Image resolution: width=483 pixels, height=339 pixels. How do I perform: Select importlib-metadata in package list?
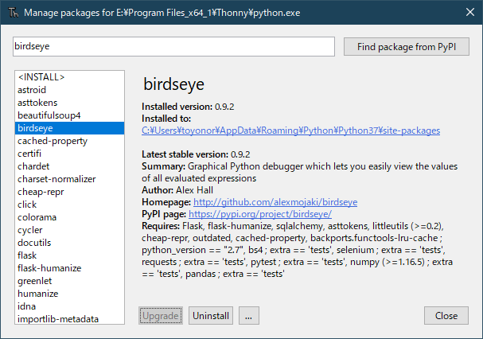point(58,319)
